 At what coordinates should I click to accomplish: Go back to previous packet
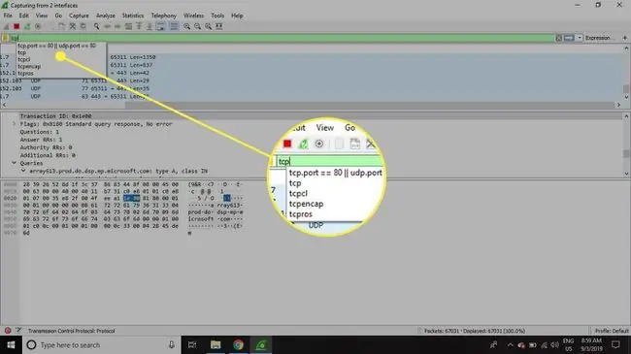click(108, 26)
